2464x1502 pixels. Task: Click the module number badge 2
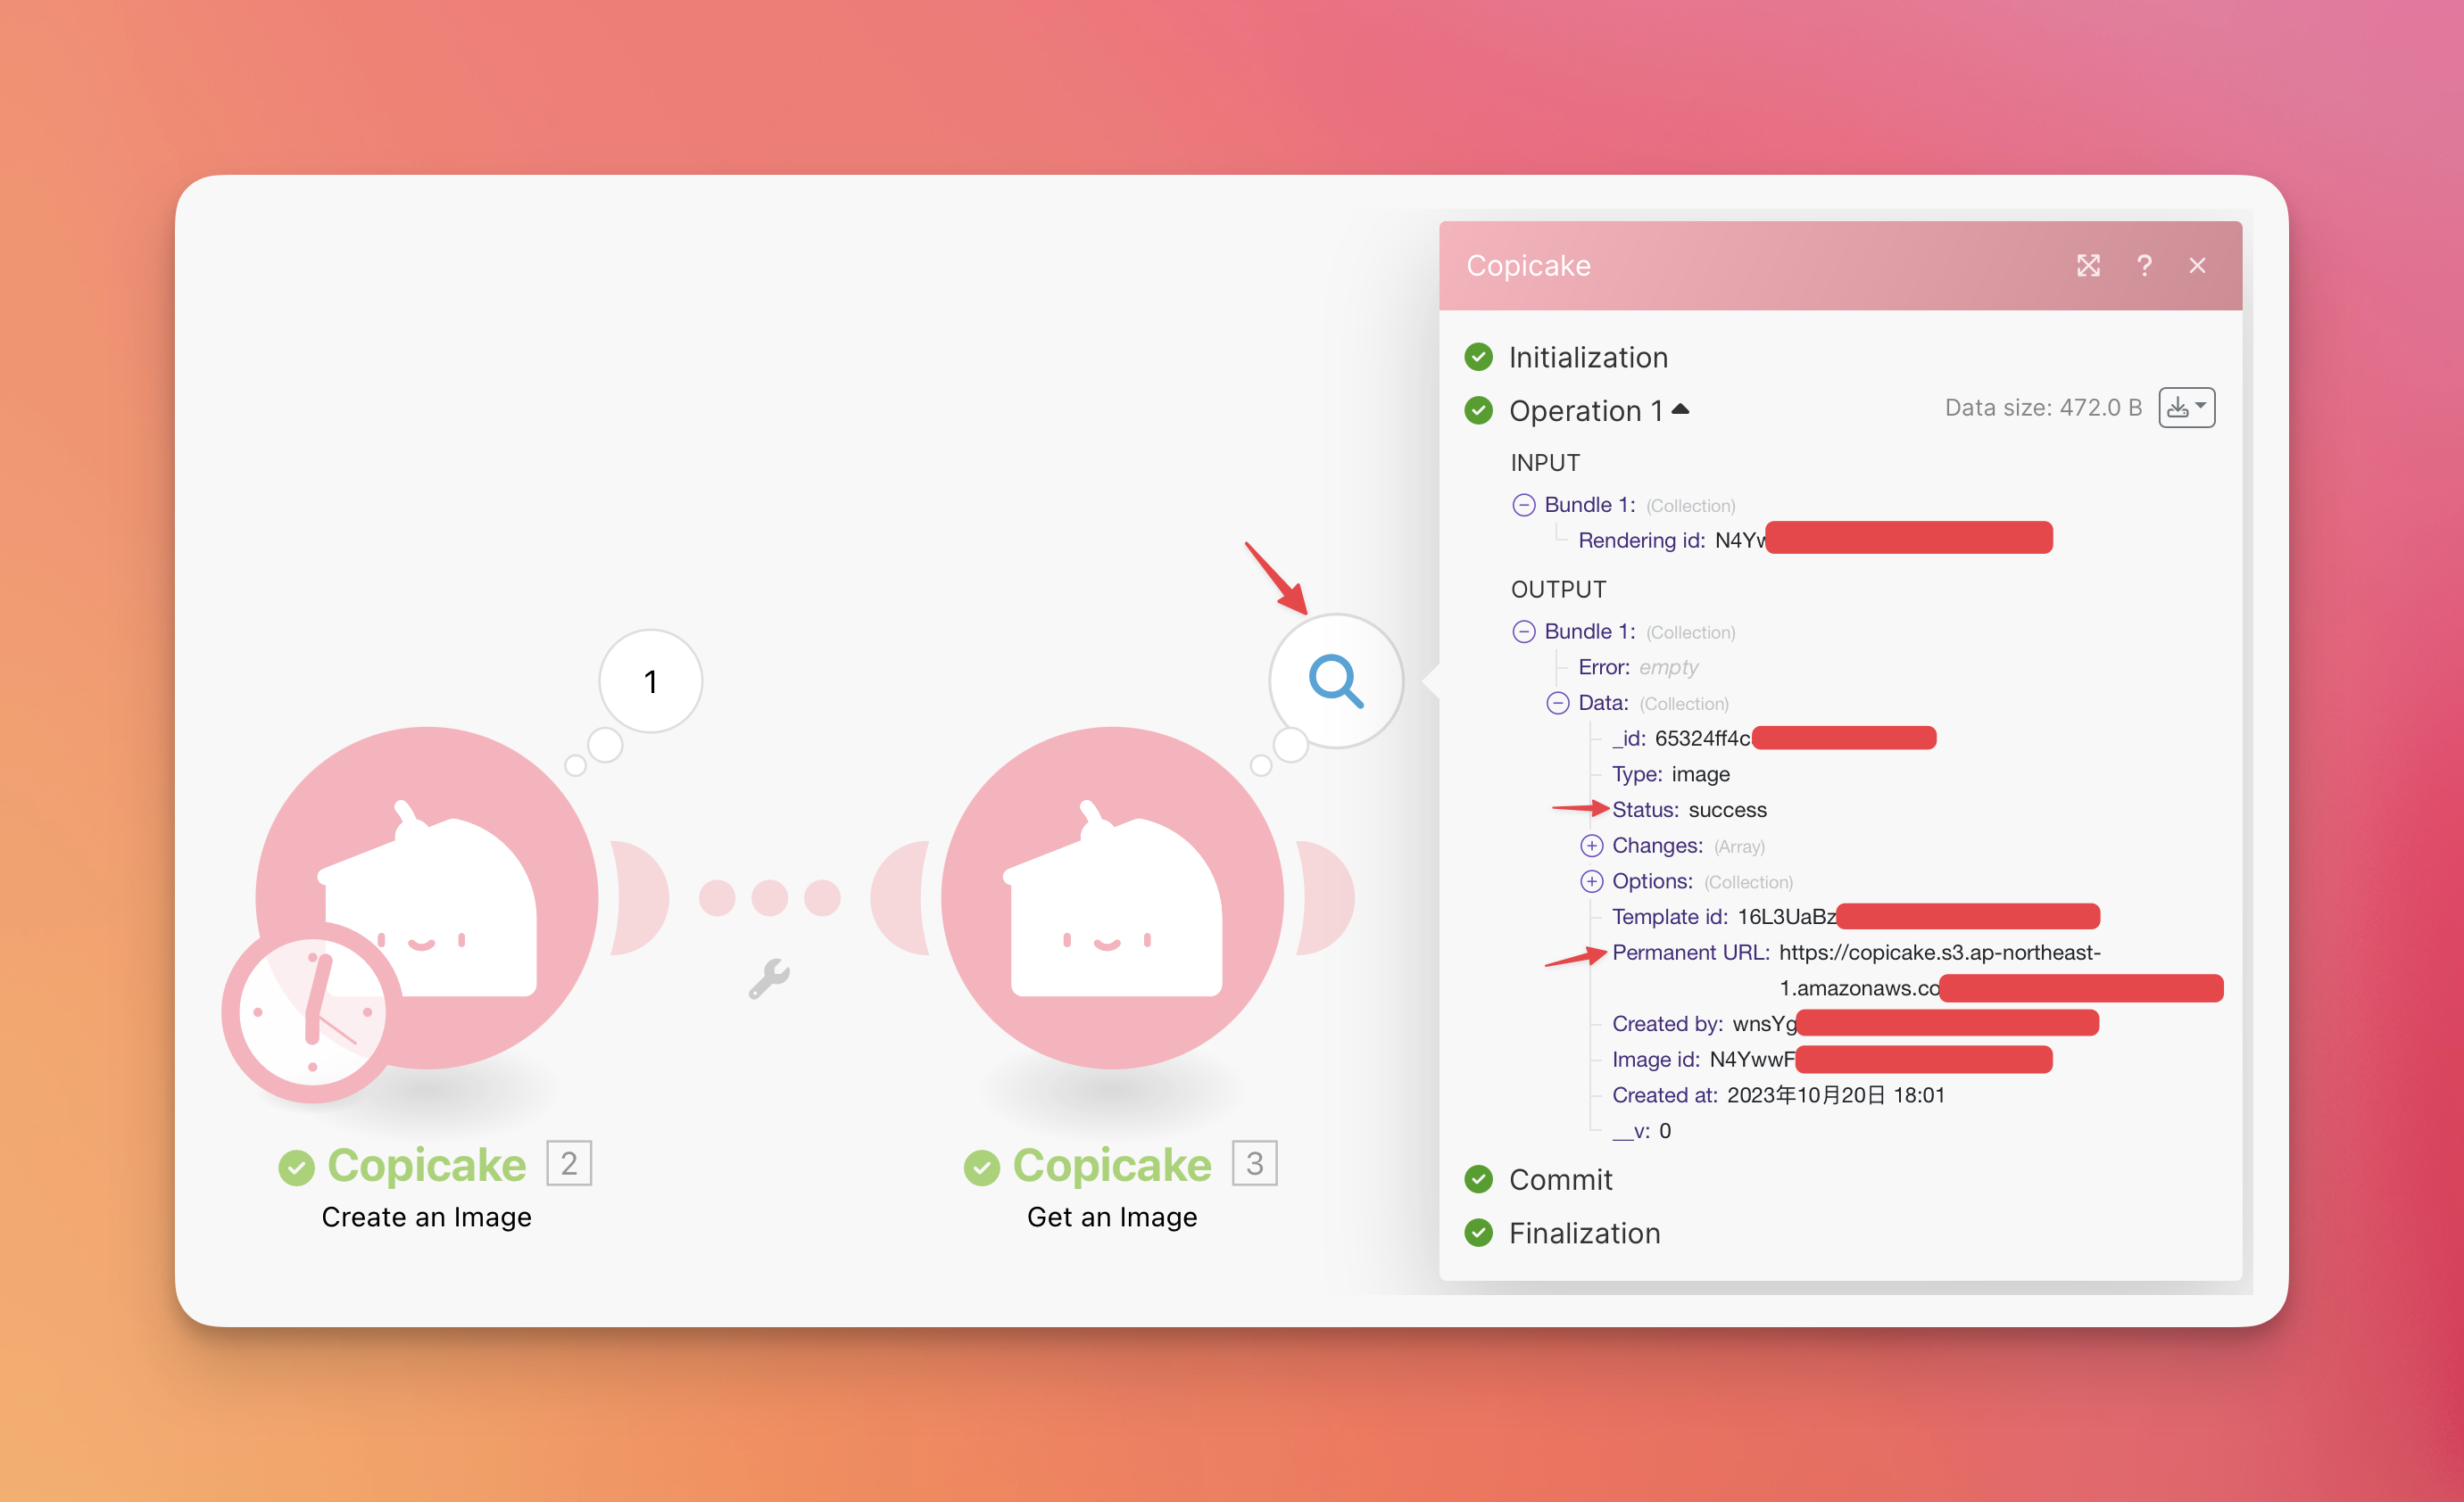tap(569, 1163)
